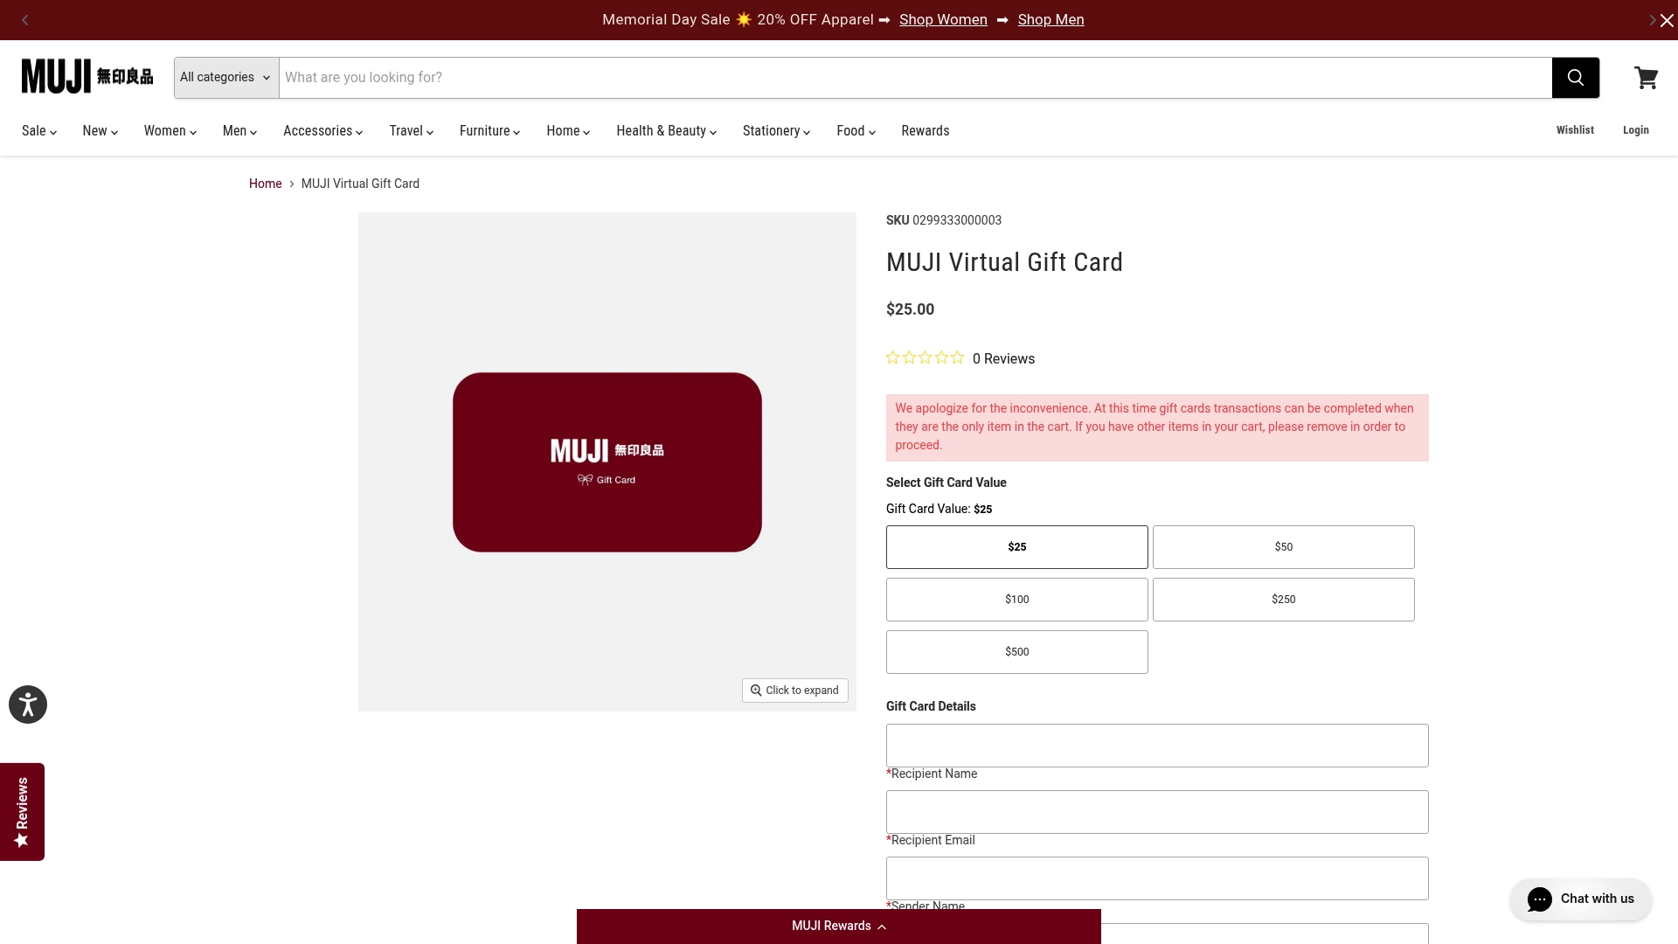Expand the Accessories menu
The height and width of the screenshot is (944, 1678).
click(x=322, y=131)
